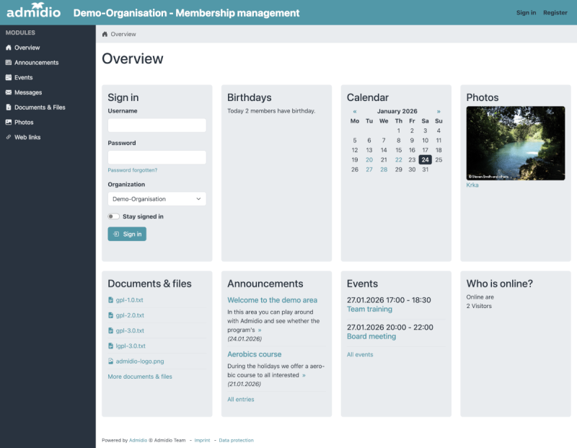The image size is (577, 448).
Task: Open Documents & Files via its sidebar icon
Action: pyautogui.click(x=8, y=107)
